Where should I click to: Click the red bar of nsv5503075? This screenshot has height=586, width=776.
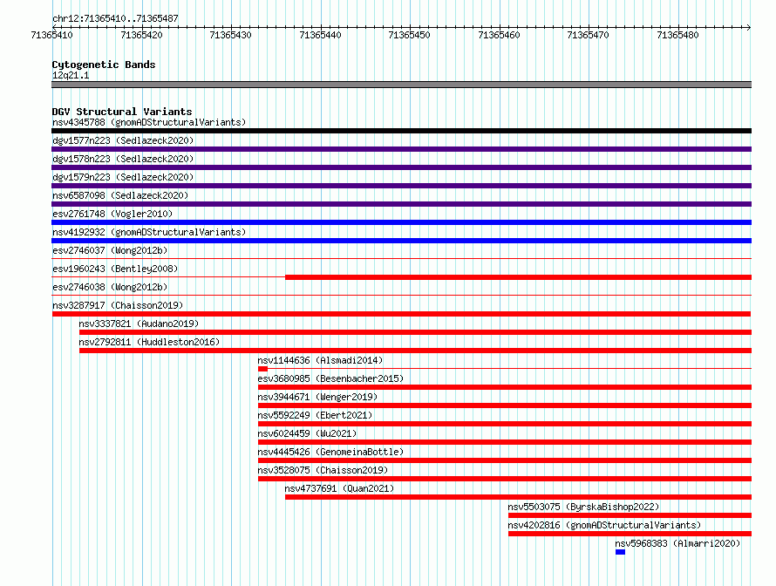point(630,515)
